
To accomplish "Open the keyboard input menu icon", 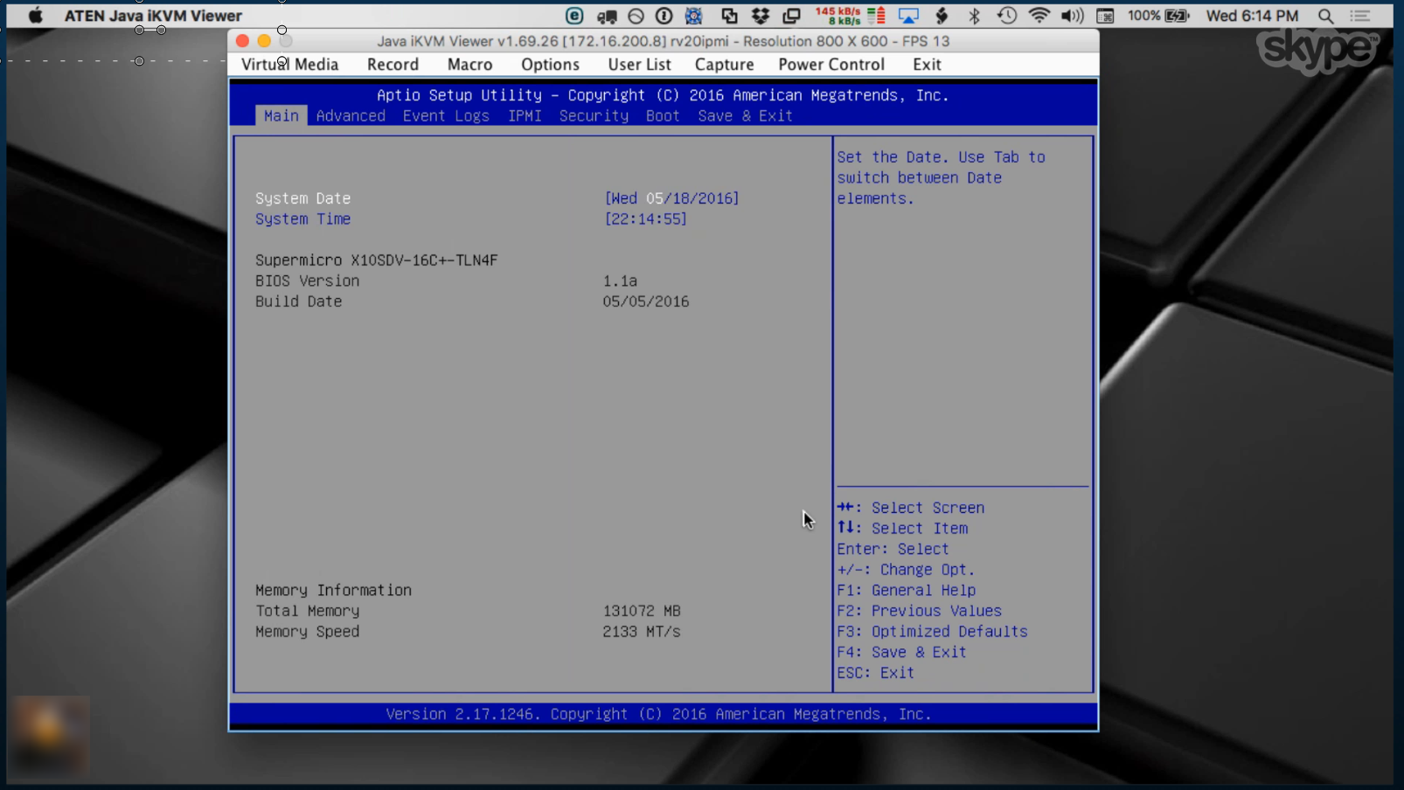I will pyautogui.click(x=1105, y=16).
